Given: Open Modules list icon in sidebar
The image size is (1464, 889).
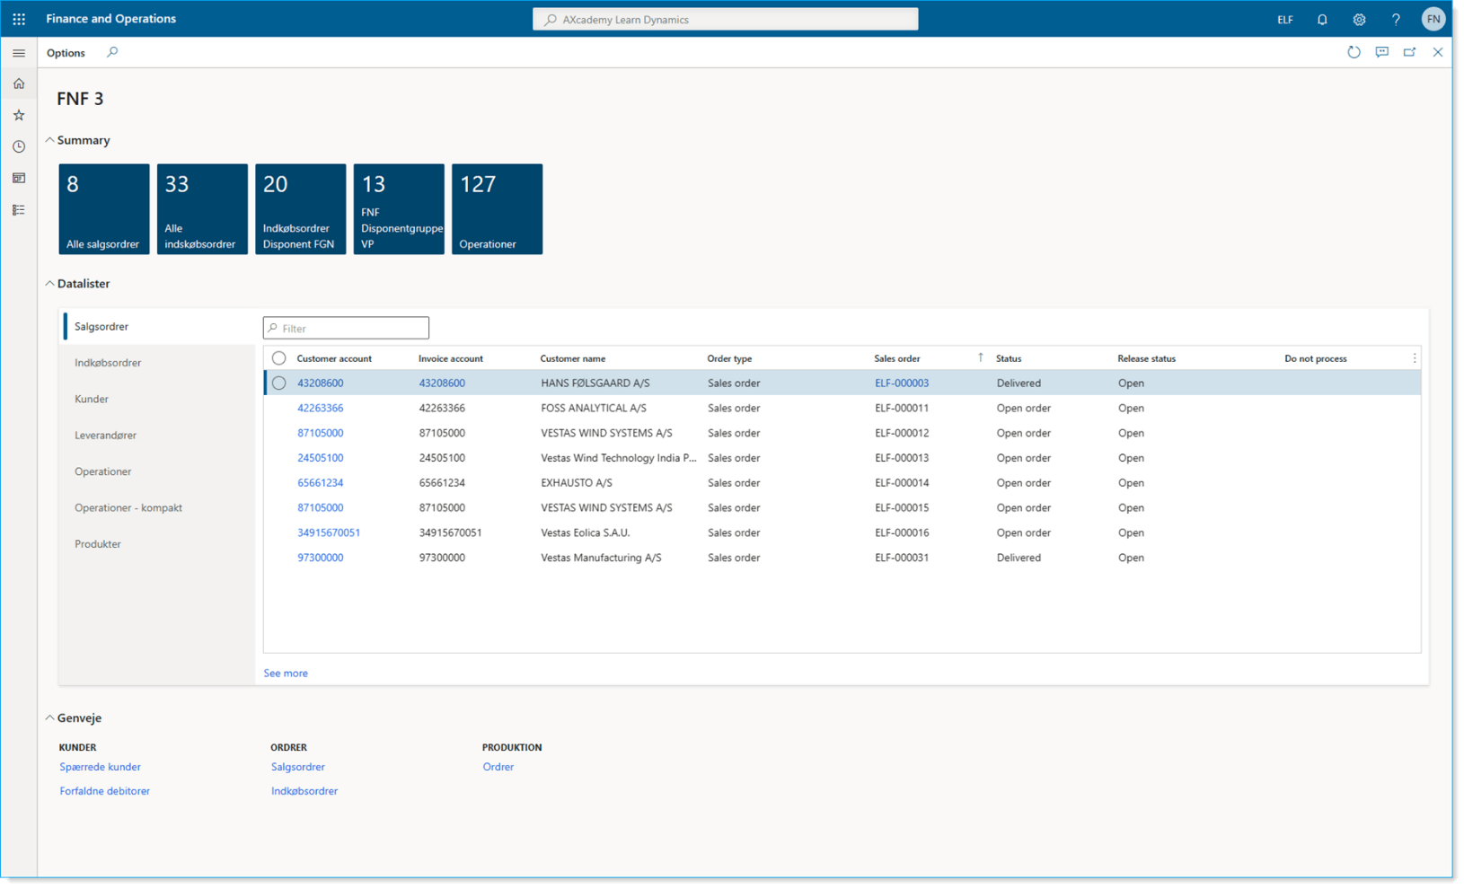Looking at the screenshot, I should tap(19, 209).
